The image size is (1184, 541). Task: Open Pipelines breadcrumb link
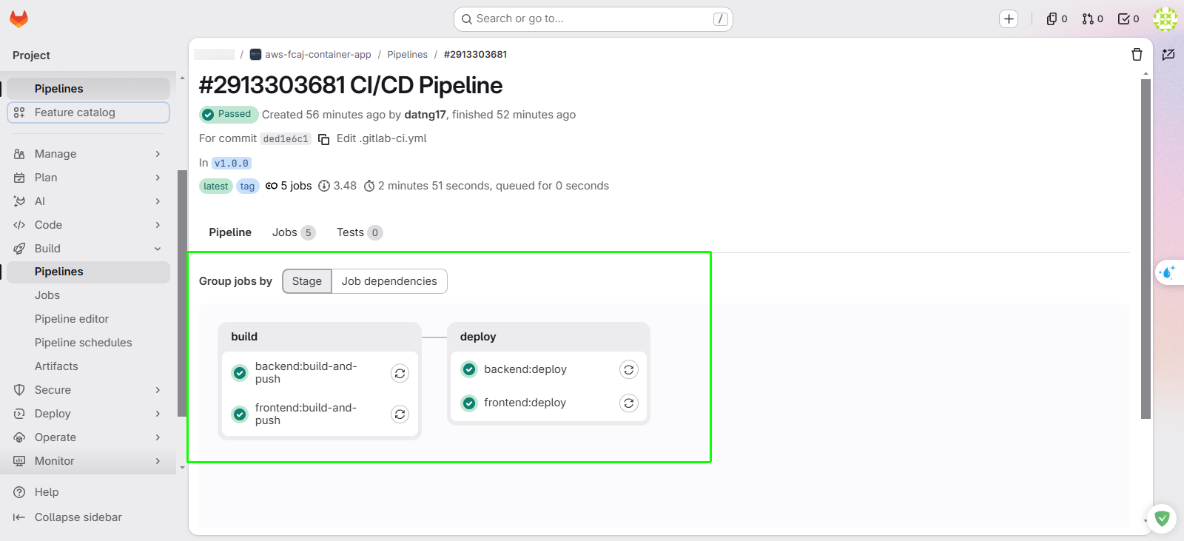(408, 54)
